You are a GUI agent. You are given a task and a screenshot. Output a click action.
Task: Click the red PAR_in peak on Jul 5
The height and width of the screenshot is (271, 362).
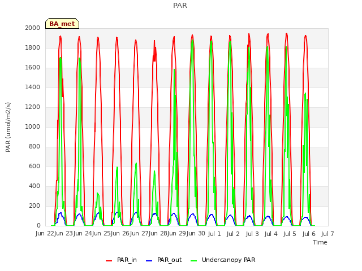(287, 34)
